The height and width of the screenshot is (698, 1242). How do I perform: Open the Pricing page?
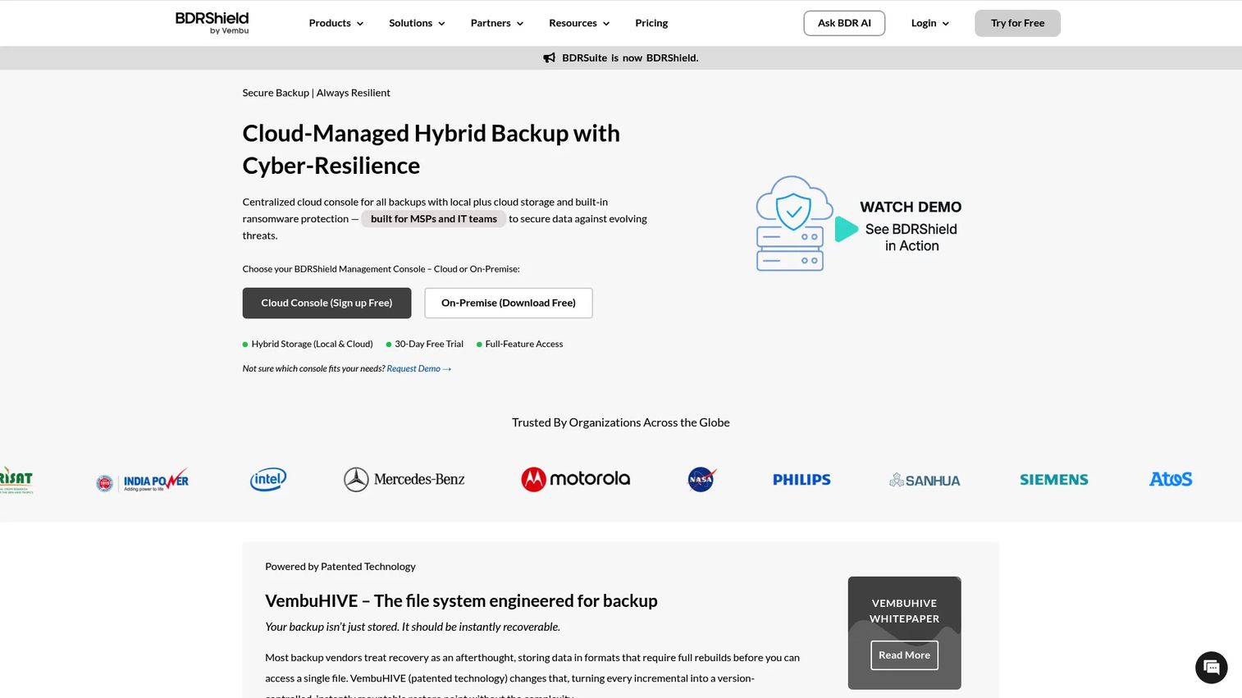tap(651, 23)
